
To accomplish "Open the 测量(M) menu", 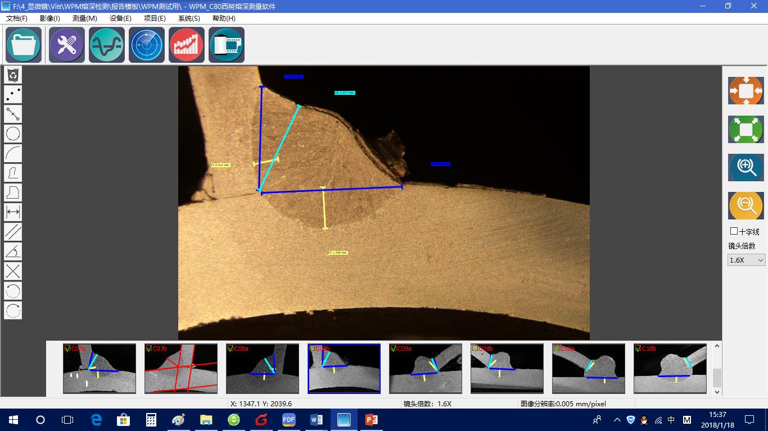I will [84, 18].
